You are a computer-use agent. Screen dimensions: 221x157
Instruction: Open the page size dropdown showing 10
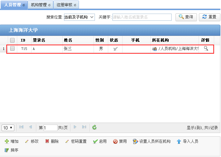pos(8,127)
